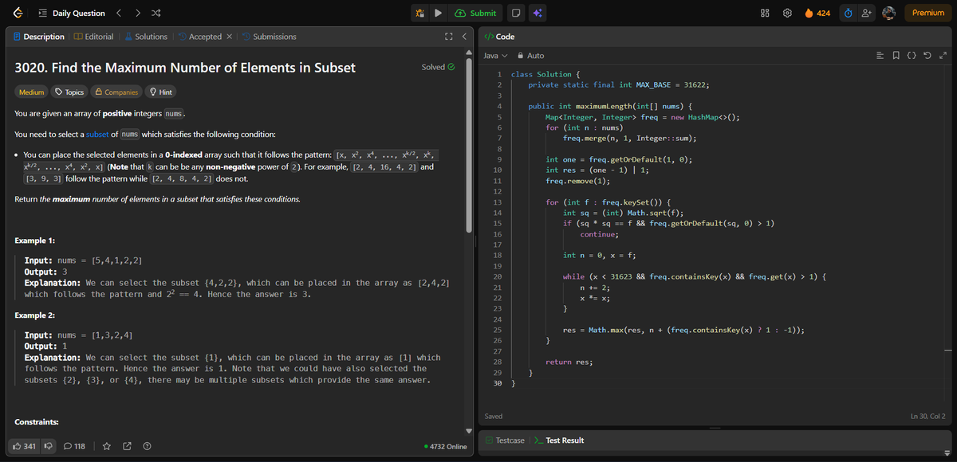957x462 pixels.
Task: Open the 118 comments
Action: [x=74, y=446]
